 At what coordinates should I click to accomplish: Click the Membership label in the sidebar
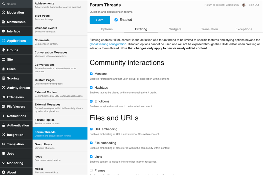[16, 22]
